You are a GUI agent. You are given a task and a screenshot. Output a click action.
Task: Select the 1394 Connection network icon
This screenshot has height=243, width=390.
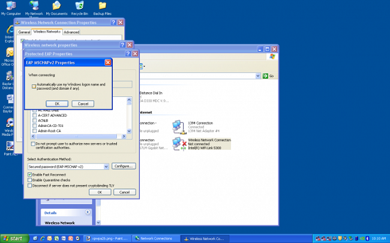(178, 127)
